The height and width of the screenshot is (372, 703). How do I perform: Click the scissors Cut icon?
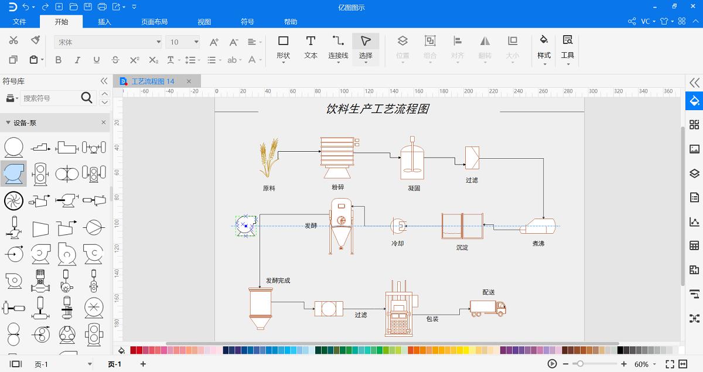pyautogui.click(x=13, y=41)
